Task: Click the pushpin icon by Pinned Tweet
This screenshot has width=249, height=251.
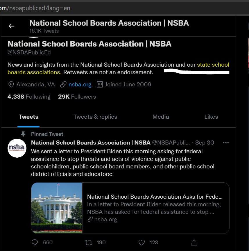Action: click(23, 134)
